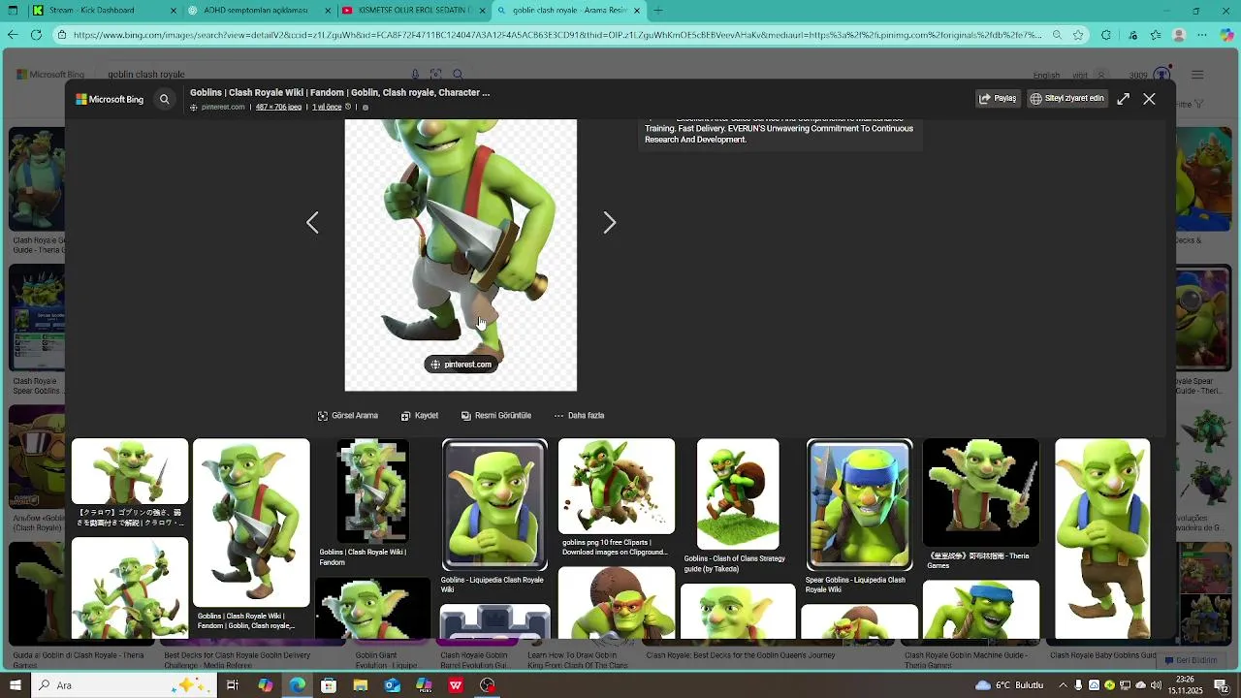
Task: Close the Kick Dashboard tab
Action: [x=174, y=11]
